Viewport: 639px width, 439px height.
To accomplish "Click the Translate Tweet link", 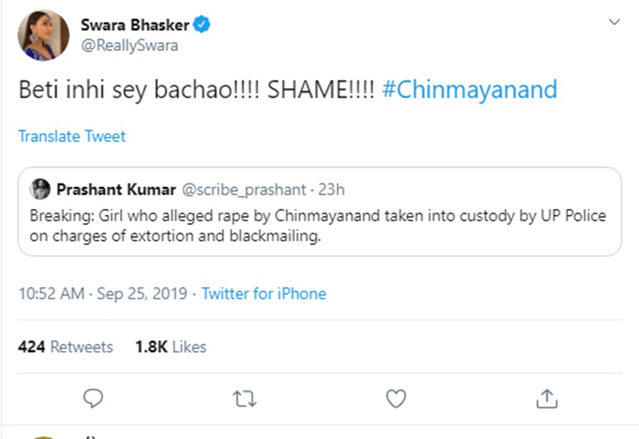I will click(72, 136).
